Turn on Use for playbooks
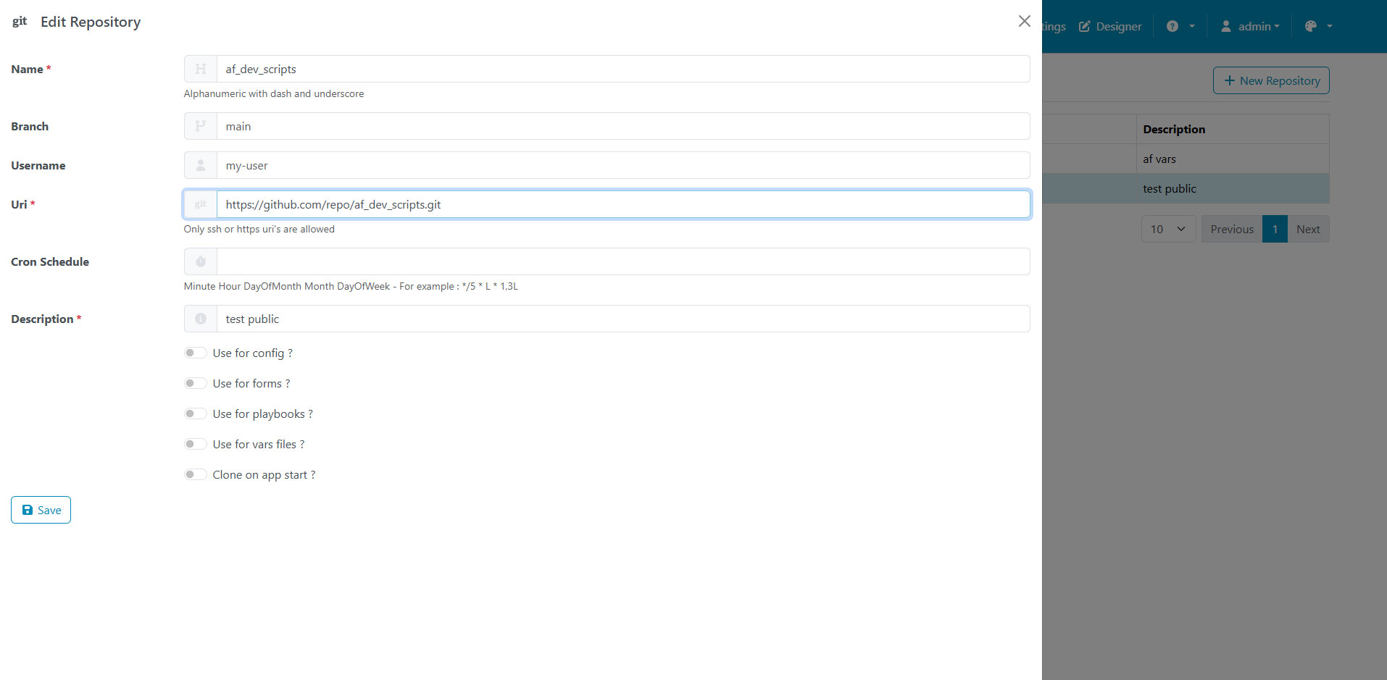The width and height of the screenshot is (1387, 680). click(x=195, y=414)
